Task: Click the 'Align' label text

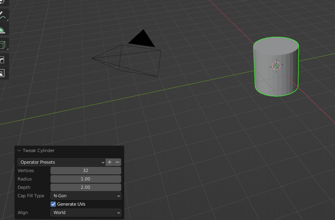Action: click(23, 212)
